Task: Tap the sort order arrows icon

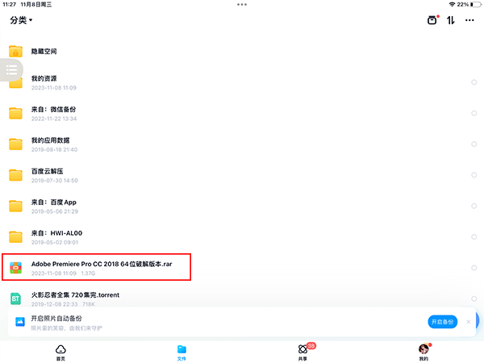Action: tap(451, 20)
